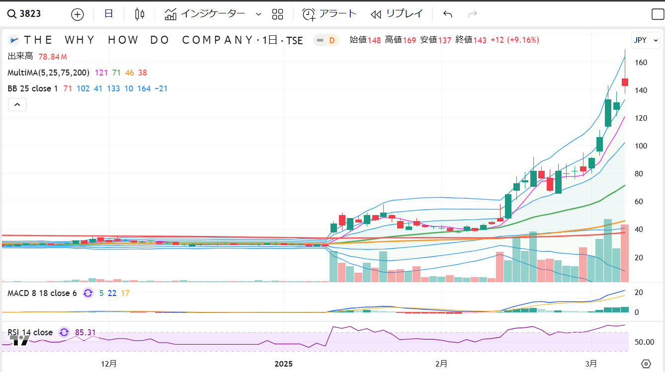Viewport: 665px width, 372px height.
Task: Open the インジケーター indicators dialog
Action: tap(205, 14)
